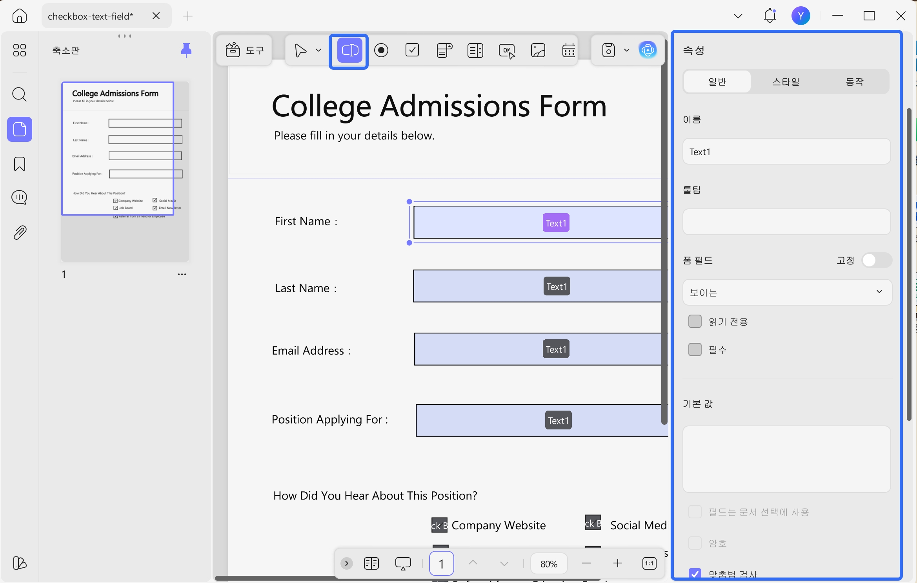Viewport: 917px width, 583px height.
Task: Open the search panel icon
Action: pyautogui.click(x=19, y=94)
